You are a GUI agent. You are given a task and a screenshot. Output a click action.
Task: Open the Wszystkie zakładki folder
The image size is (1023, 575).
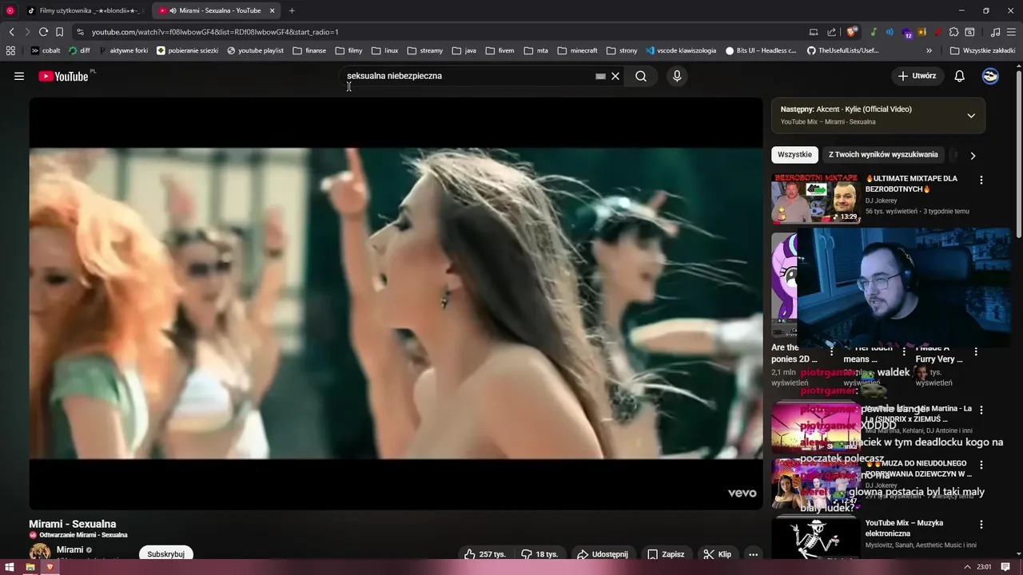point(983,50)
